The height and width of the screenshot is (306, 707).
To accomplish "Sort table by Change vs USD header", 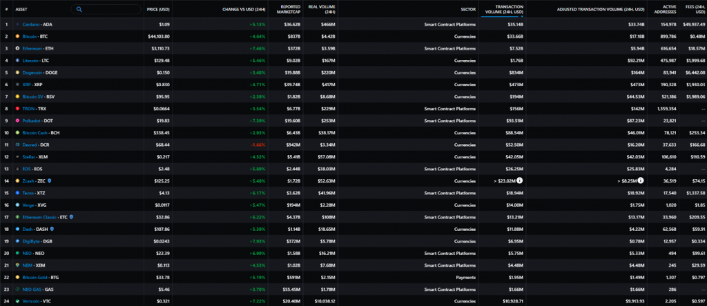I will (x=244, y=9).
